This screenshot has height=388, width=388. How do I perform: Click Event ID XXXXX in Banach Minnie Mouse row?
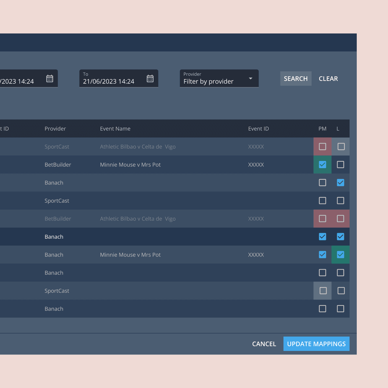[x=256, y=255]
